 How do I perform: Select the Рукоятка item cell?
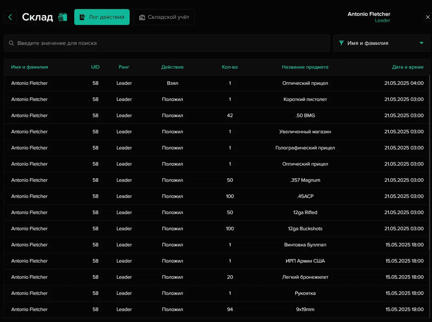305,293
